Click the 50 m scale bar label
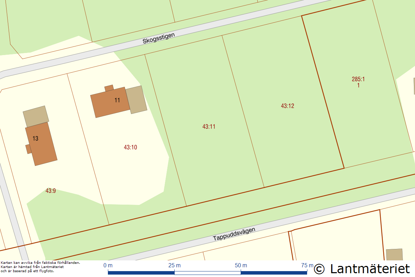The width and height of the screenshot is (415, 277). click(x=241, y=266)
